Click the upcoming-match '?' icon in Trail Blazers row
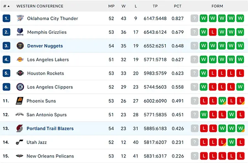Screen dimensions: 248x163 click(195, 128)
